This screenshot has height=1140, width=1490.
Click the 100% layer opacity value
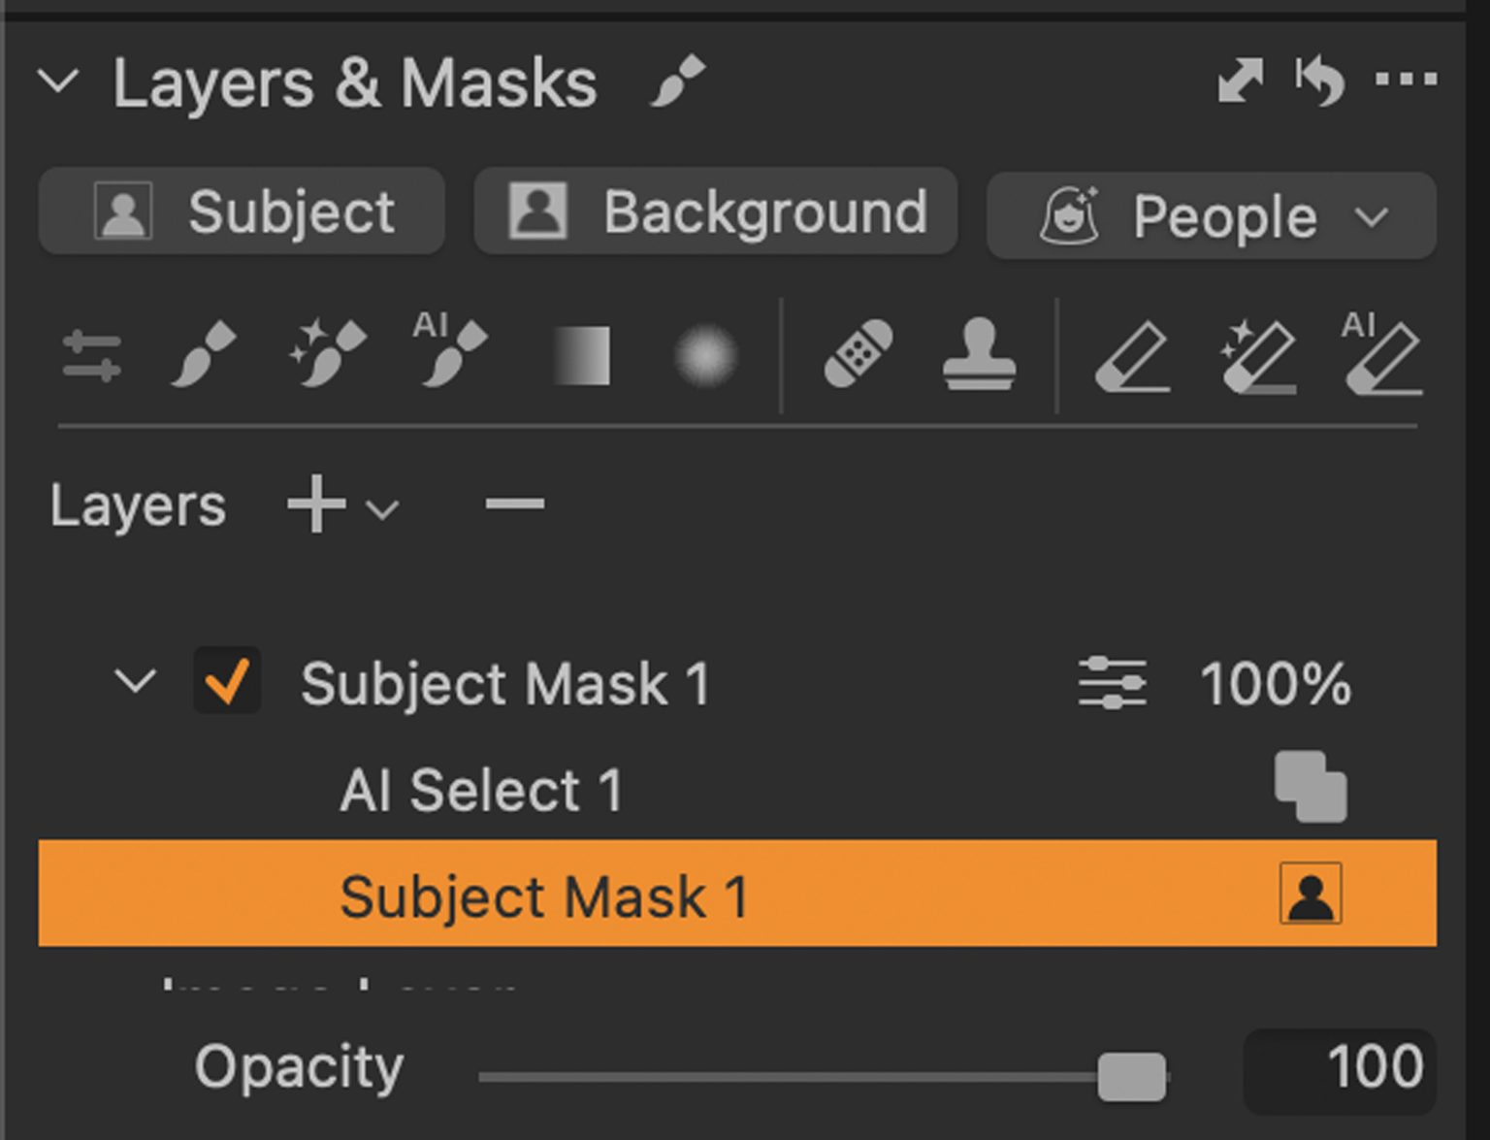pyautogui.click(x=1276, y=684)
